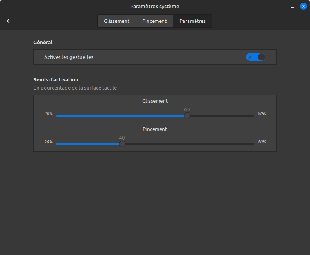Click the Seuils d'activation heading
Viewport: 310px width, 255px height.
[56, 80]
